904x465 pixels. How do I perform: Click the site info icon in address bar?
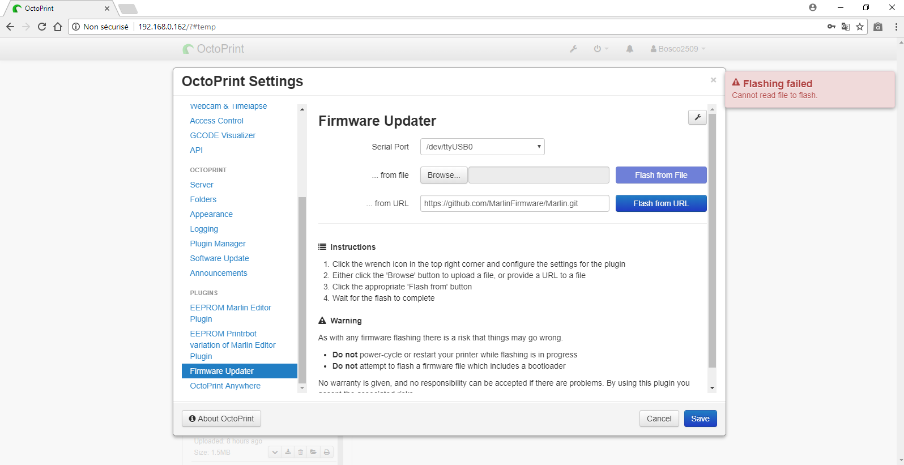pyautogui.click(x=76, y=27)
